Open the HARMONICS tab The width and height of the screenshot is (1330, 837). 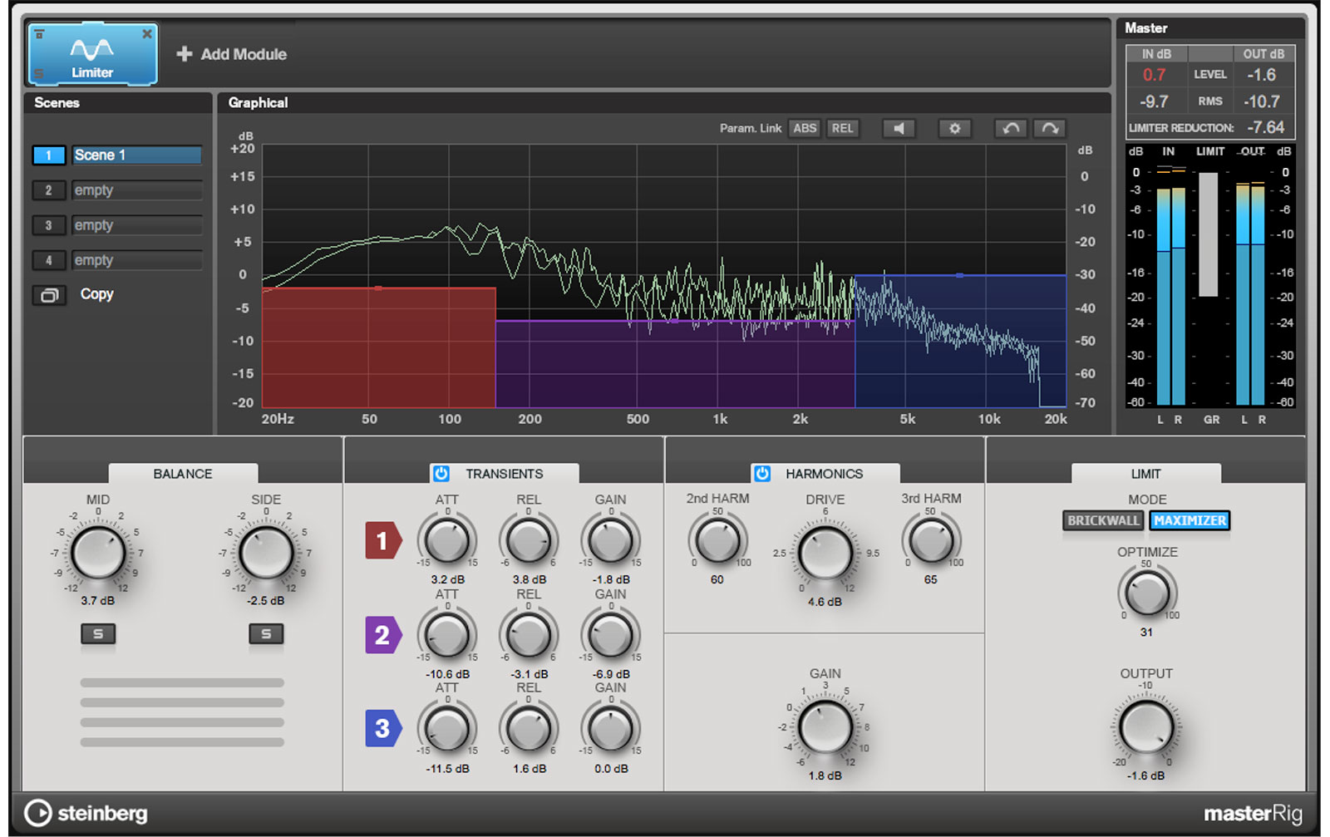pyautogui.click(x=824, y=473)
